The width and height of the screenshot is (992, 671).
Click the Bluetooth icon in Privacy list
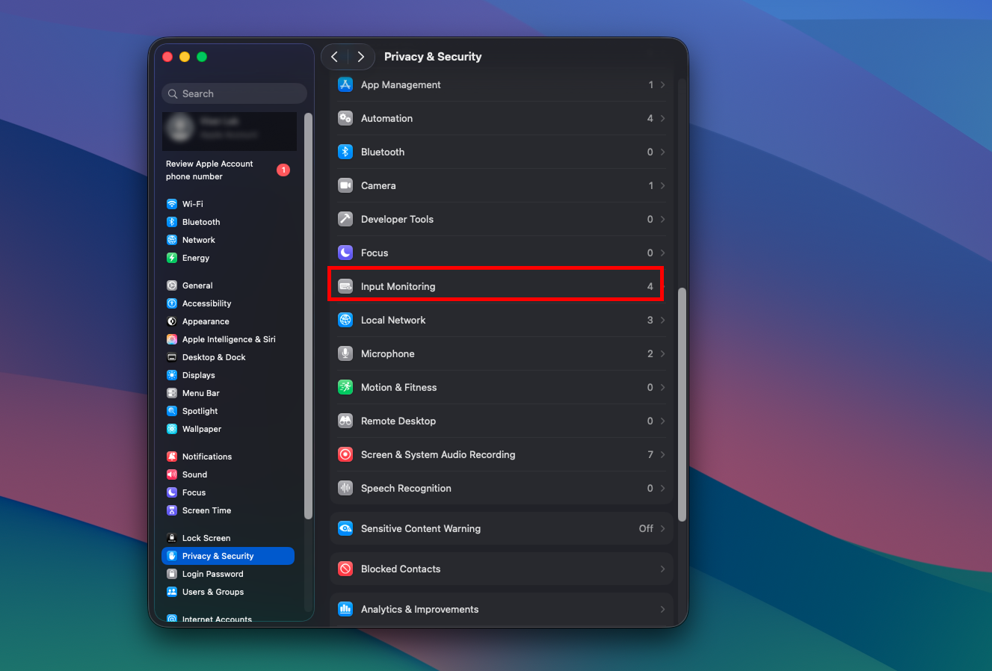(345, 152)
